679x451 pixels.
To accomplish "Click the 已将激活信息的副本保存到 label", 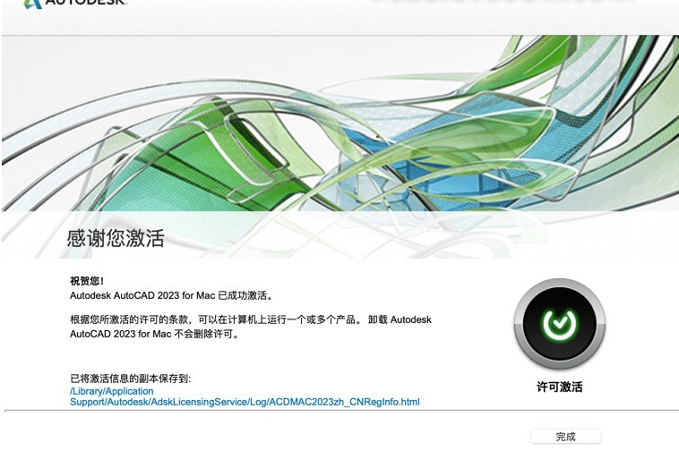I will [x=131, y=379].
